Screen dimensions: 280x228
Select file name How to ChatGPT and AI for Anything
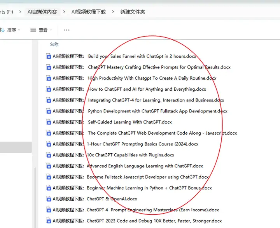(x=129, y=89)
